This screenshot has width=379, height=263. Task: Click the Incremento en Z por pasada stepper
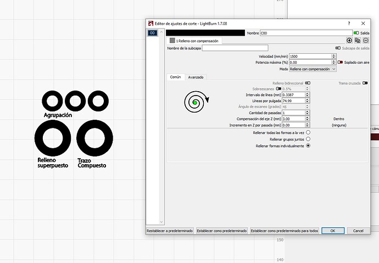pos(307,125)
